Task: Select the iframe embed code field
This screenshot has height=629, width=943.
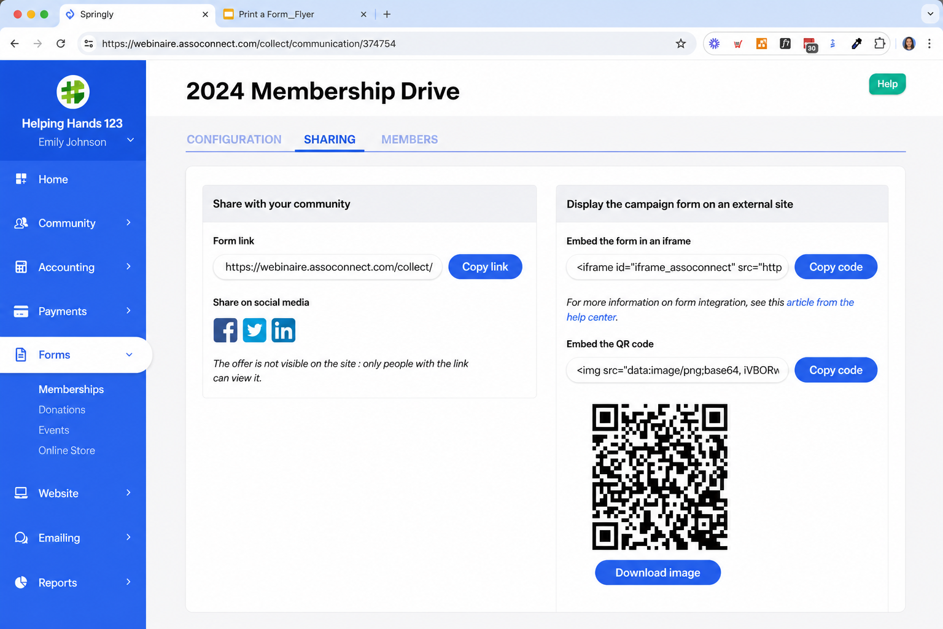Action: [x=677, y=267]
